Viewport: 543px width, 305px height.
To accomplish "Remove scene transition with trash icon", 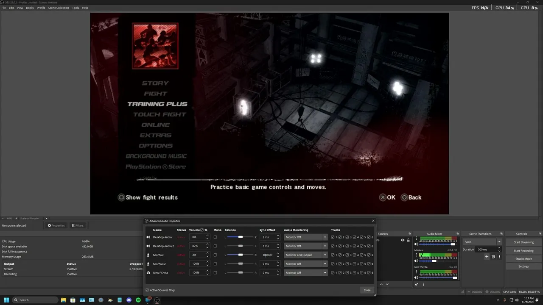I will (493, 257).
